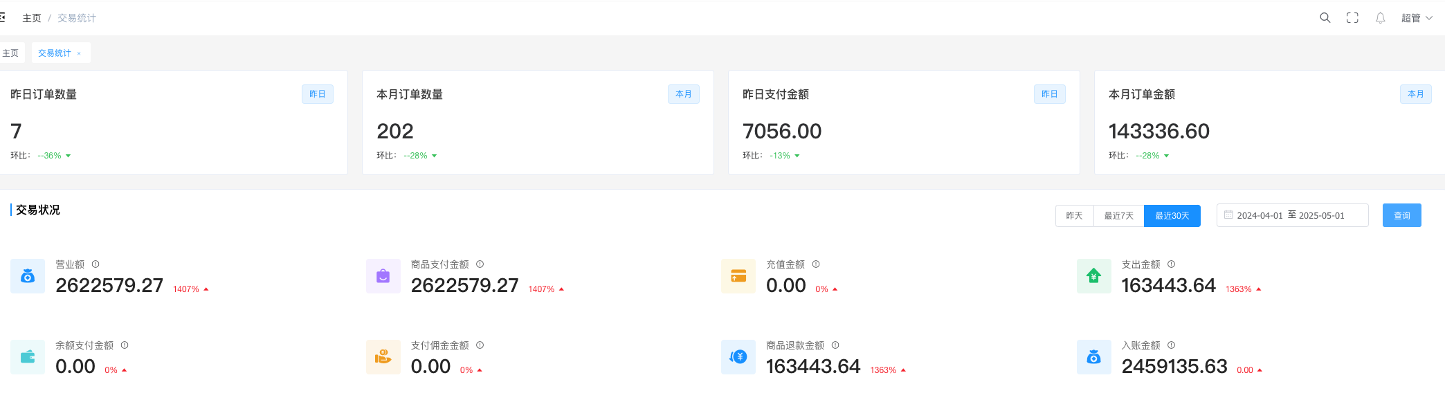Switch to the 主页 tab
1445x400 pixels.
click(x=10, y=52)
